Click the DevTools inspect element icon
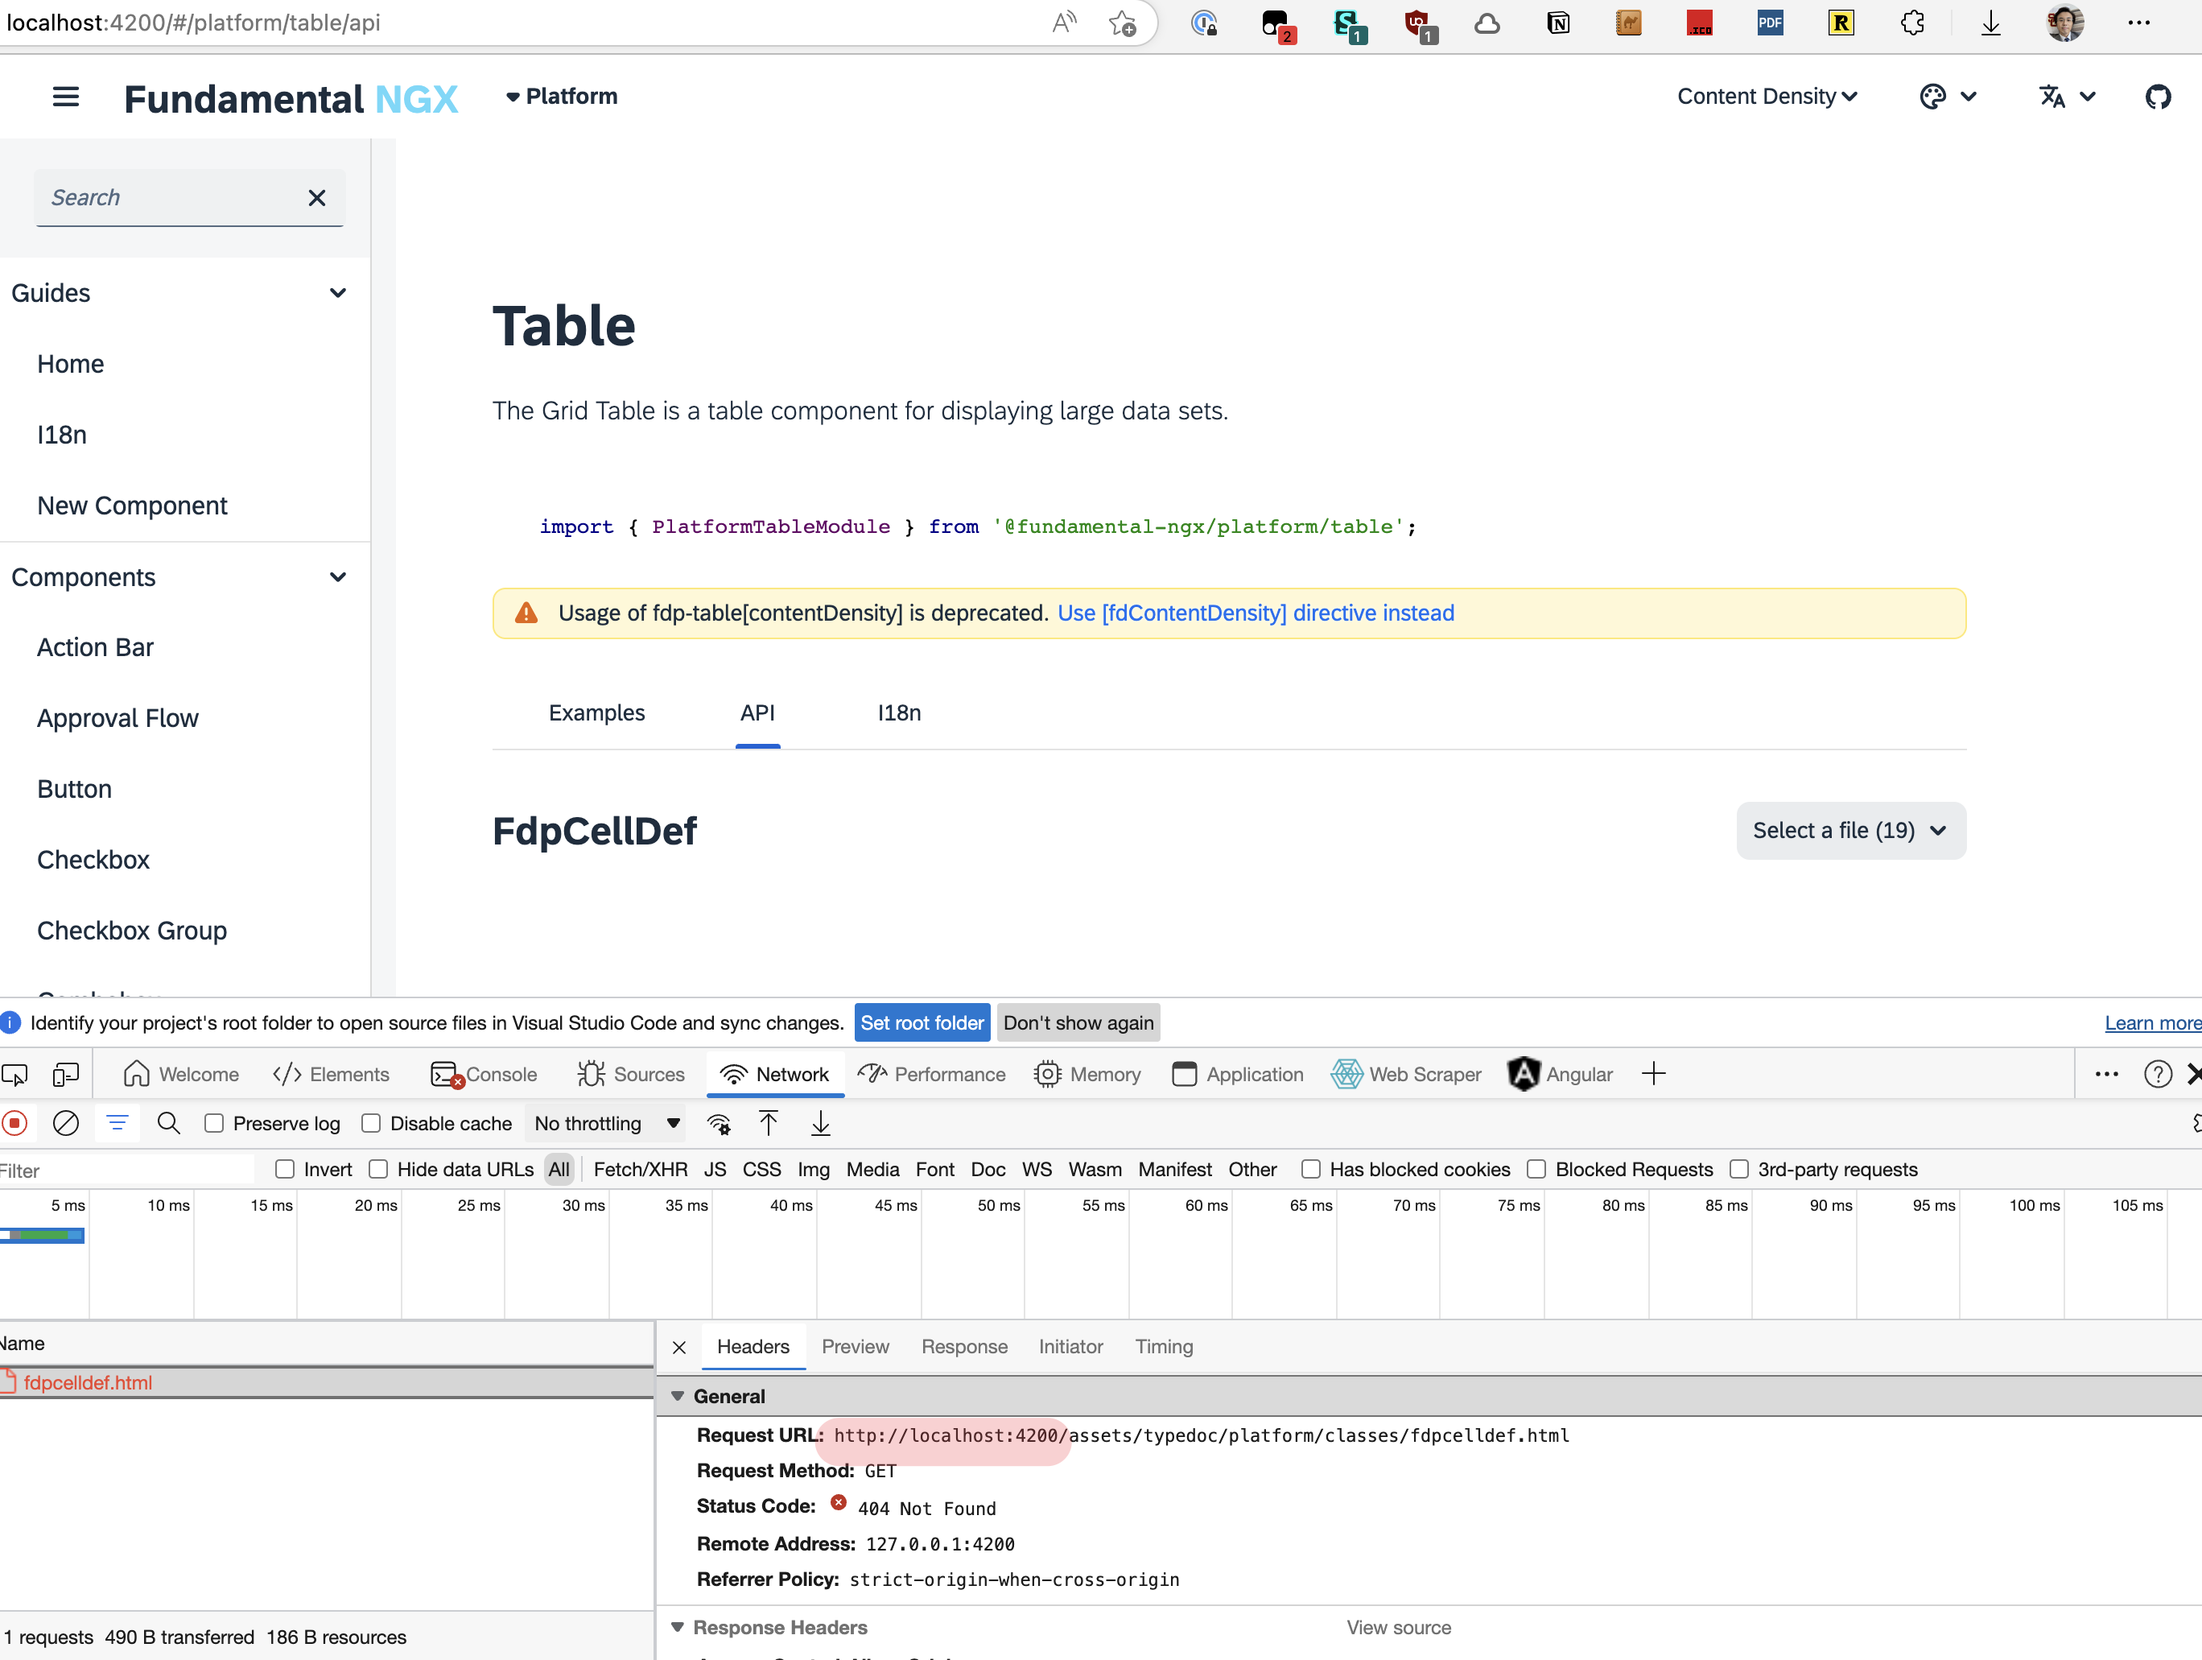 pyautogui.click(x=16, y=1075)
